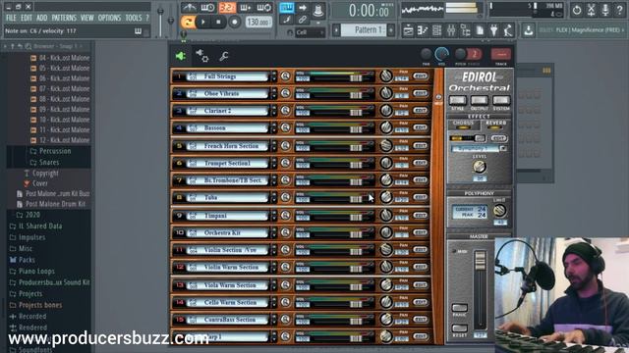Click the download content library icon
Viewport: 629px width, 353px height.
click(x=529, y=30)
